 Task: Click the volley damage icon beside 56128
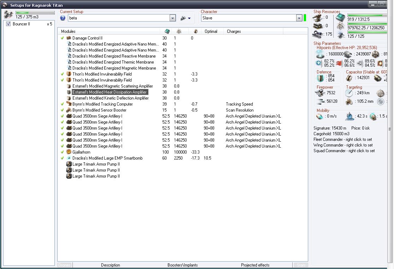click(x=321, y=101)
